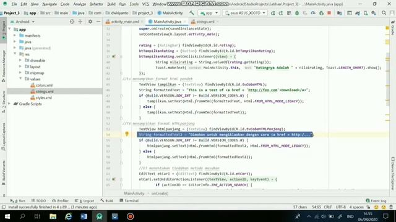Open Microsoft Word from taskbar
Screen dimensions: 396x222
(x=84, y=216)
